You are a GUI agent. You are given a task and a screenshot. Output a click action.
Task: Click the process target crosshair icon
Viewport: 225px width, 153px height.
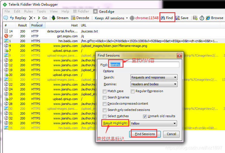132,18
